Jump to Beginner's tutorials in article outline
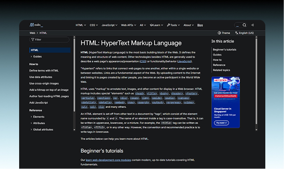 224,50
